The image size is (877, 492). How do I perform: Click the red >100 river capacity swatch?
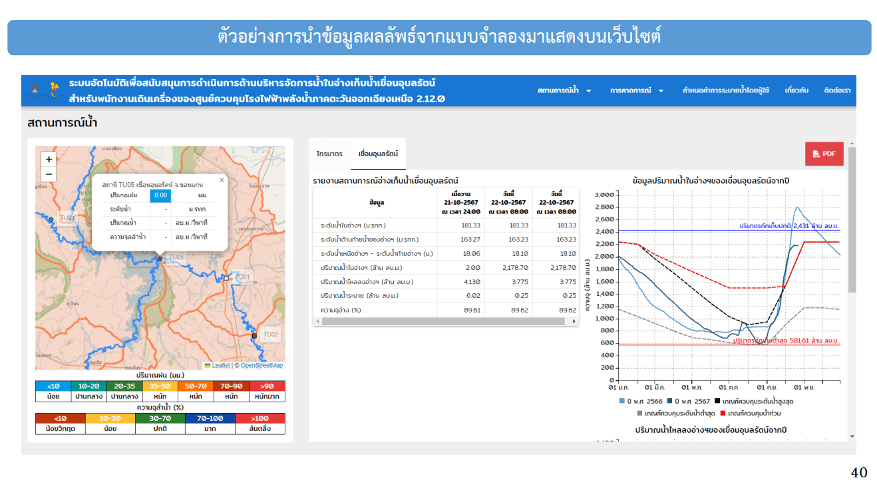click(260, 419)
